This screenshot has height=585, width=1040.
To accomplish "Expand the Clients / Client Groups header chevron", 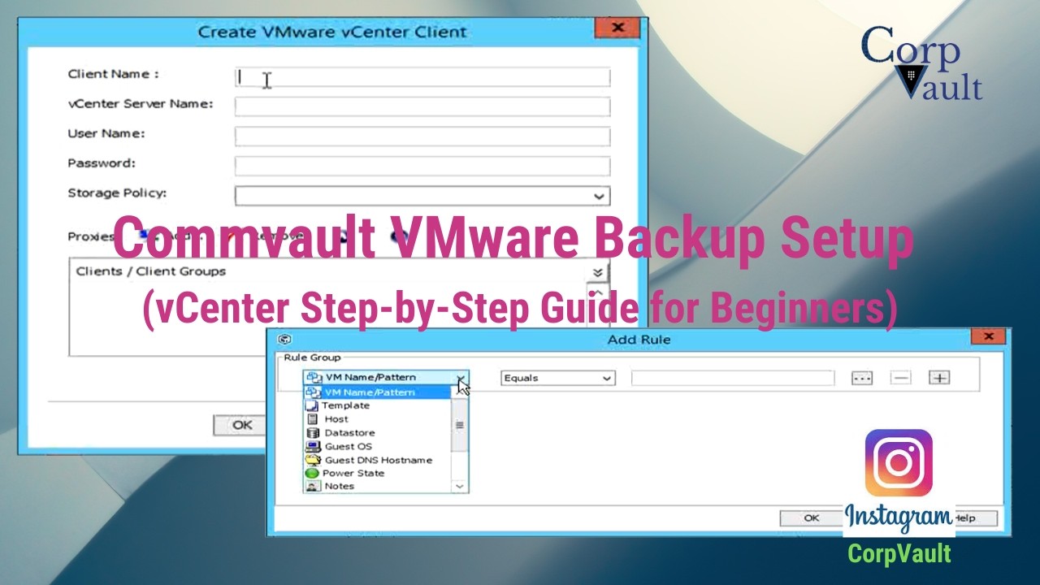I will 598,273.
